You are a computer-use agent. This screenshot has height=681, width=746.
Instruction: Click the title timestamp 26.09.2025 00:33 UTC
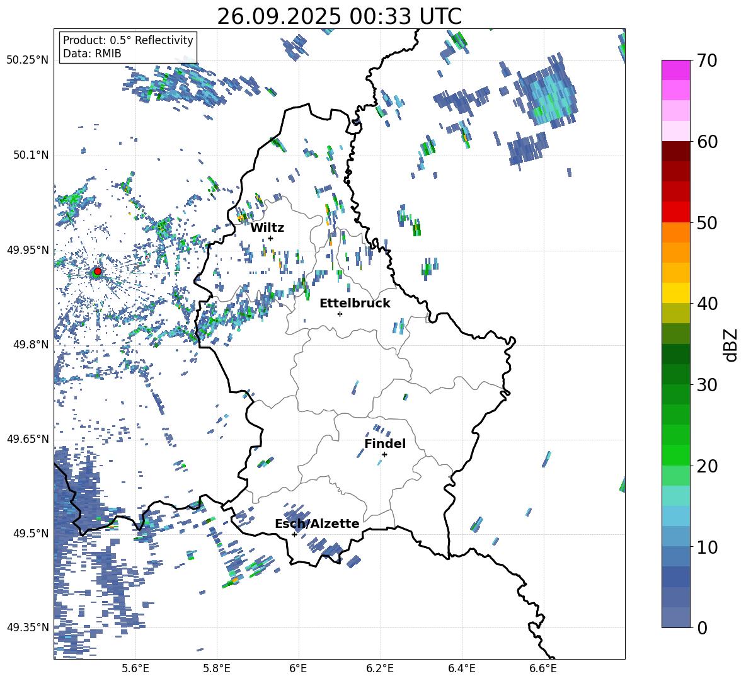[x=340, y=16]
